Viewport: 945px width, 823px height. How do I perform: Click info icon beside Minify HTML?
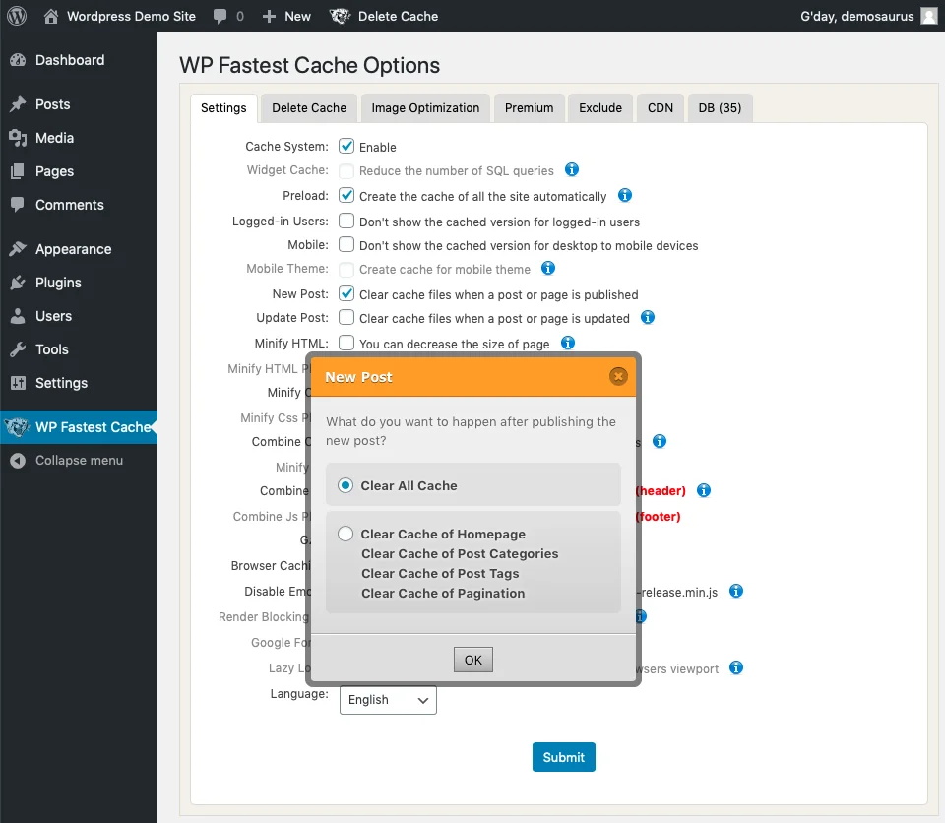coord(568,344)
